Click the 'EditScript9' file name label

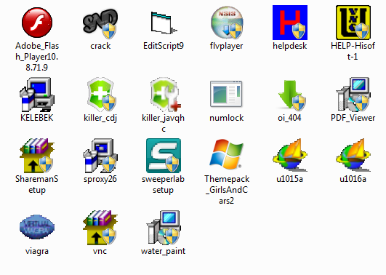click(x=164, y=46)
